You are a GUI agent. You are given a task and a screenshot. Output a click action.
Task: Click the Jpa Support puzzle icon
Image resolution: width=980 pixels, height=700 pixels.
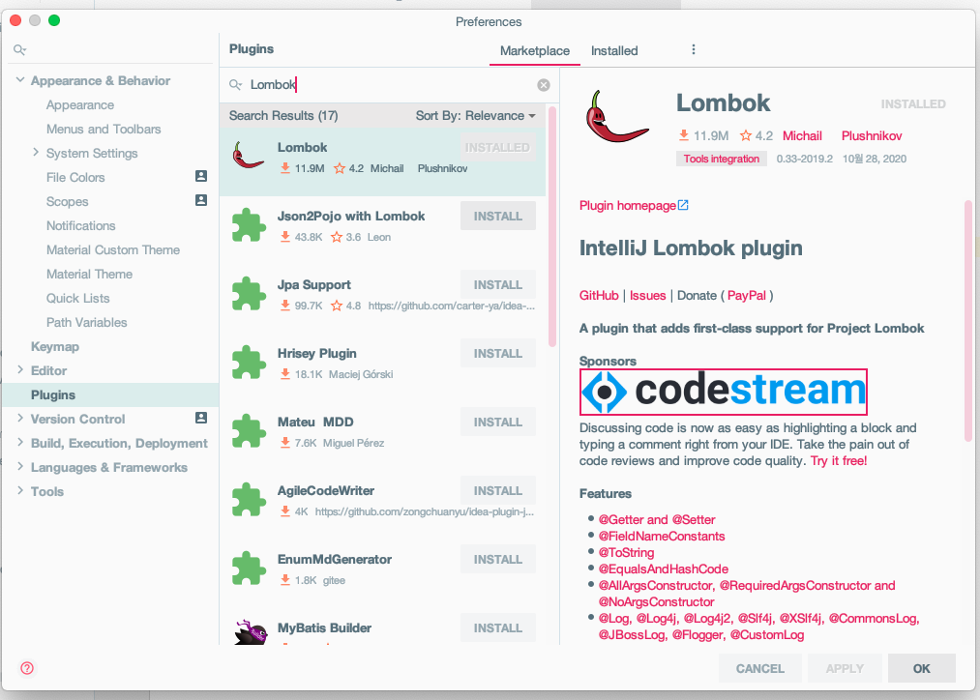pos(249,294)
